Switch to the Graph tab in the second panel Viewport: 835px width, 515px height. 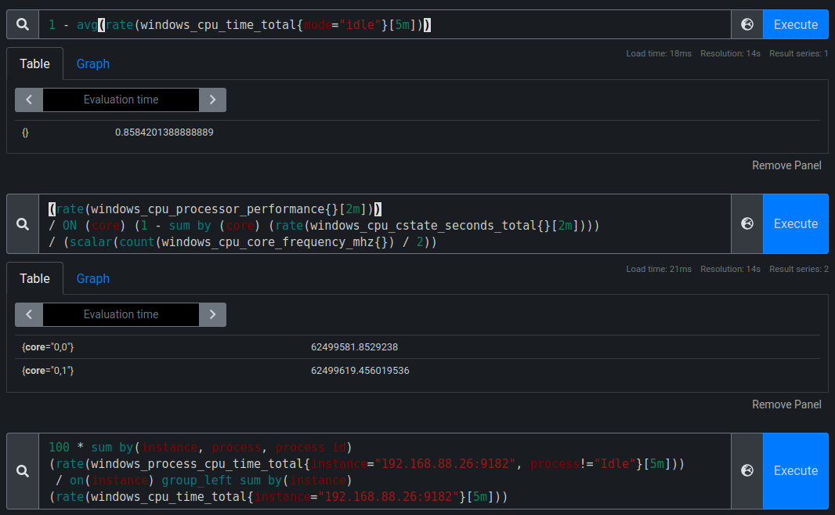tap(92, 278)
